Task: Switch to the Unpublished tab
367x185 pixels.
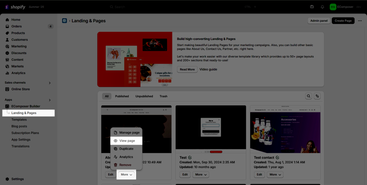Action: tap(144, 96)
